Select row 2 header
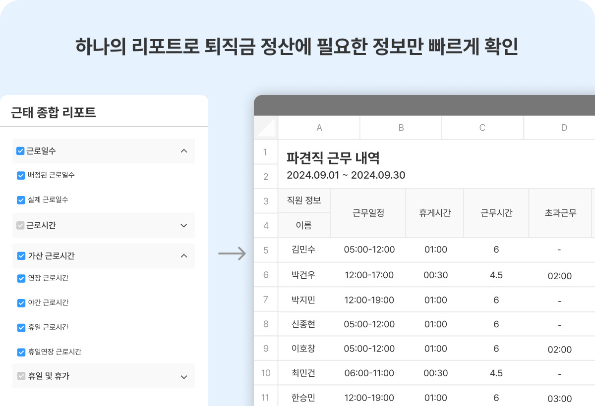Viewport: 595px width, 406px height. click(x=266, y=176)
